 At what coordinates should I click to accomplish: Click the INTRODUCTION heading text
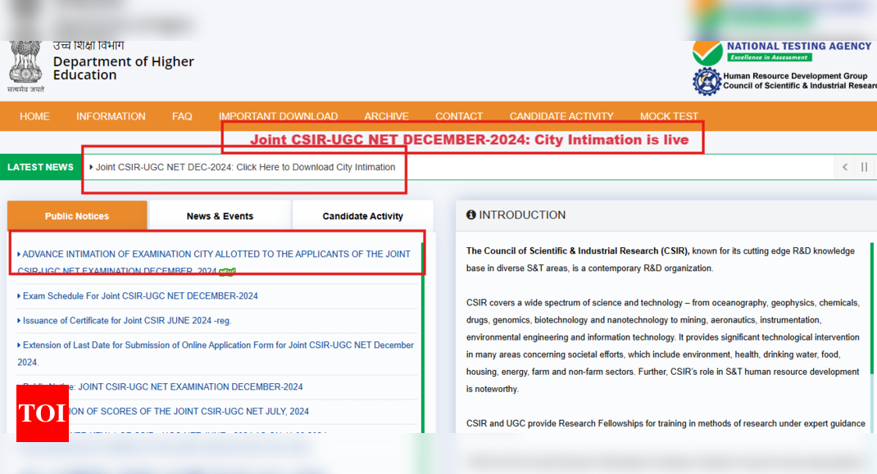[x=522, y=214]
